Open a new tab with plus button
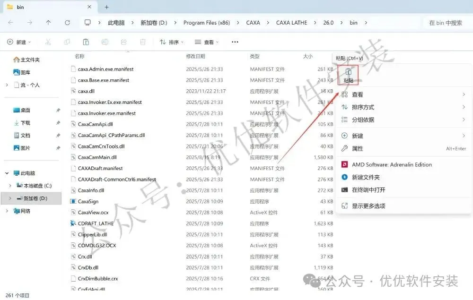The image size is (473, 300). (x=106, y=7)
